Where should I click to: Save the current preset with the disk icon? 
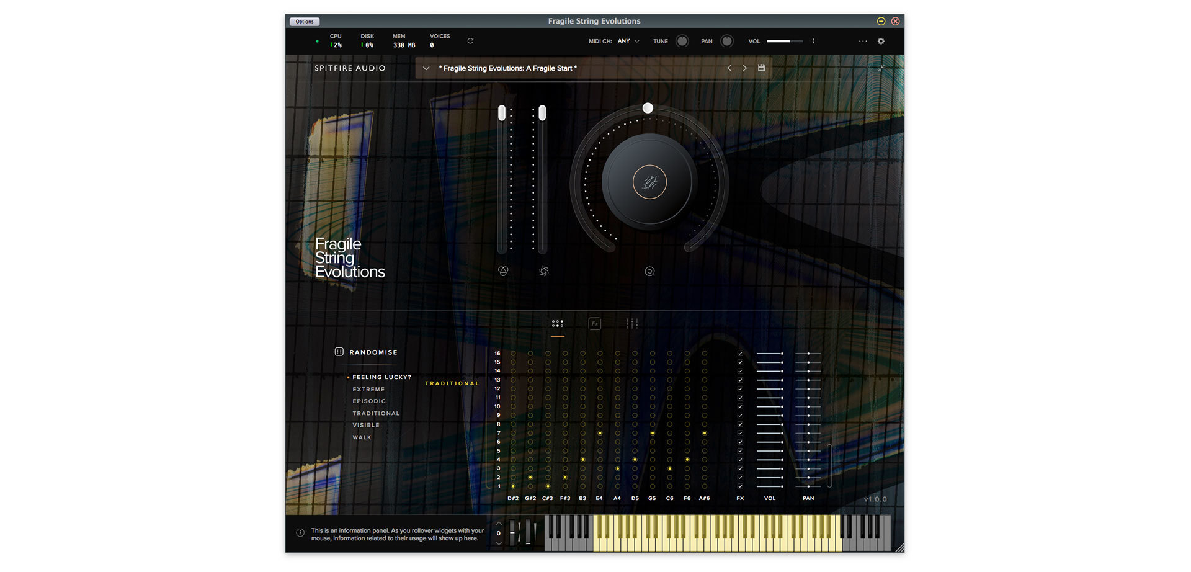pos(761,68)
